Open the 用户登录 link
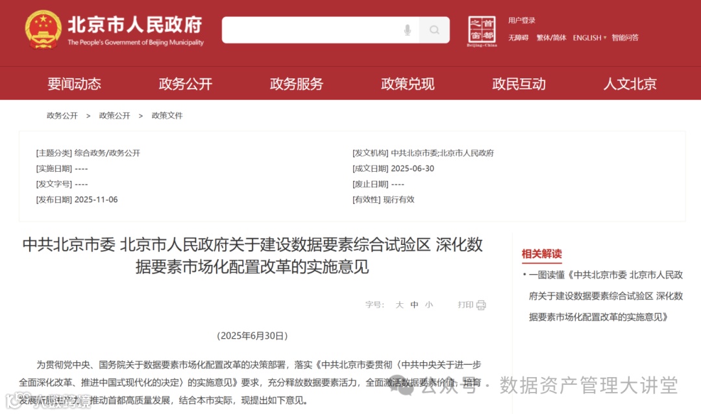 tap(521, 21)
